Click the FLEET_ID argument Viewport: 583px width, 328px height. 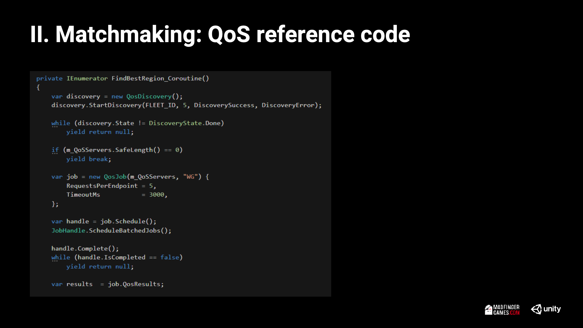161,105
